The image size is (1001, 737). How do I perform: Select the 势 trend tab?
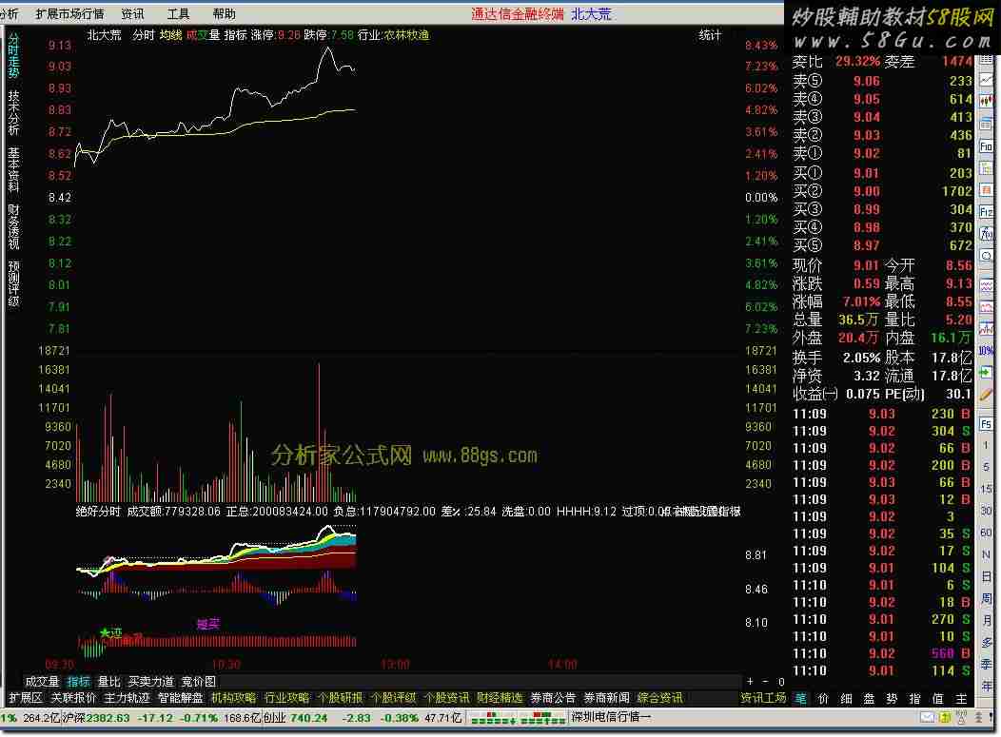click(893, 699)
